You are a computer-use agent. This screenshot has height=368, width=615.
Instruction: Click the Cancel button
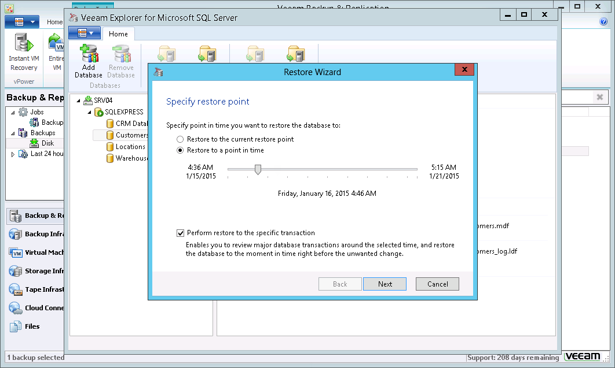[x=437, y=284]
